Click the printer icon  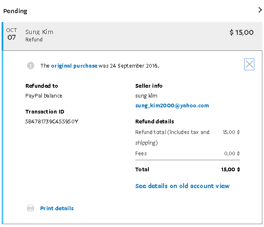click(31, 208)
